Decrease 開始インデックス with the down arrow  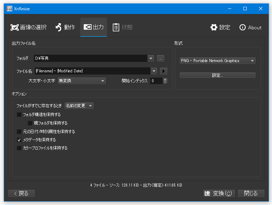165,83
